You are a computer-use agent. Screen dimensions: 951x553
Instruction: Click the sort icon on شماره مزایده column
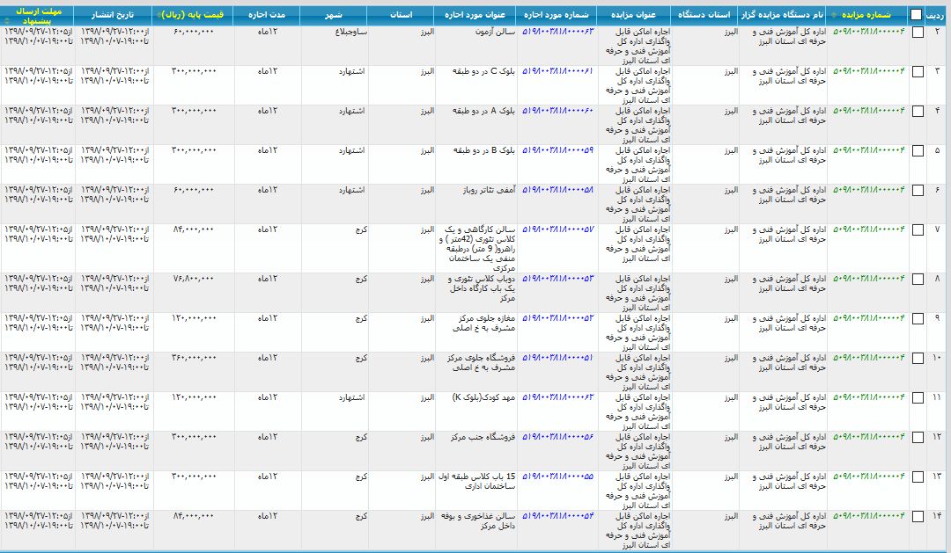click(834, 14)
